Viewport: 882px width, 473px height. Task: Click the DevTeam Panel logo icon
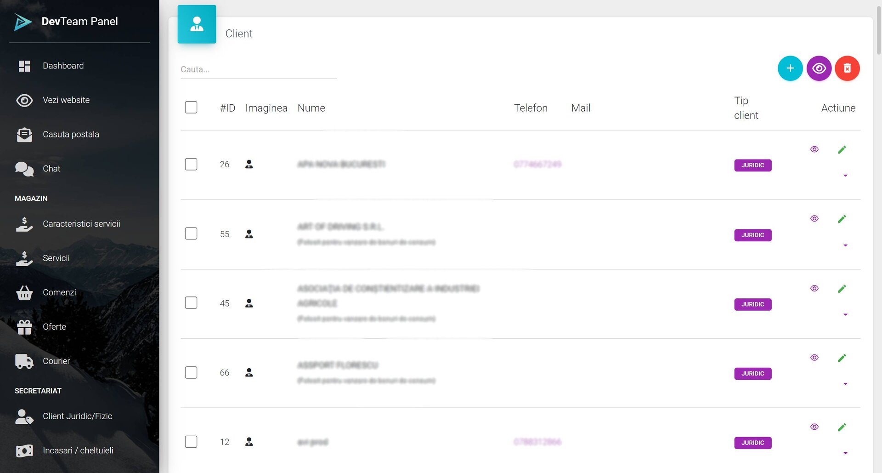(23, 22)
